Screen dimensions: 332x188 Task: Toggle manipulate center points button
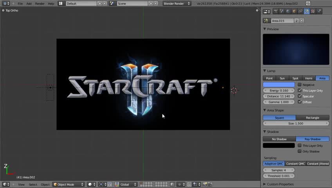[110, 184]
